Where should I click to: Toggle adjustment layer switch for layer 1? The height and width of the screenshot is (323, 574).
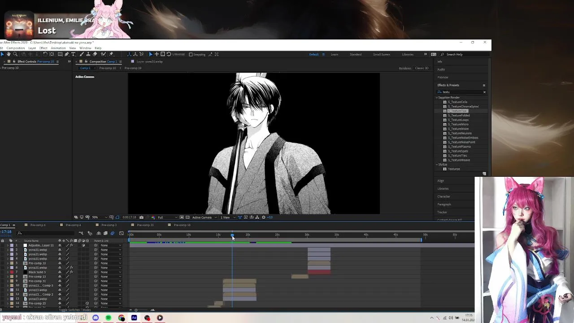[83, 245]
